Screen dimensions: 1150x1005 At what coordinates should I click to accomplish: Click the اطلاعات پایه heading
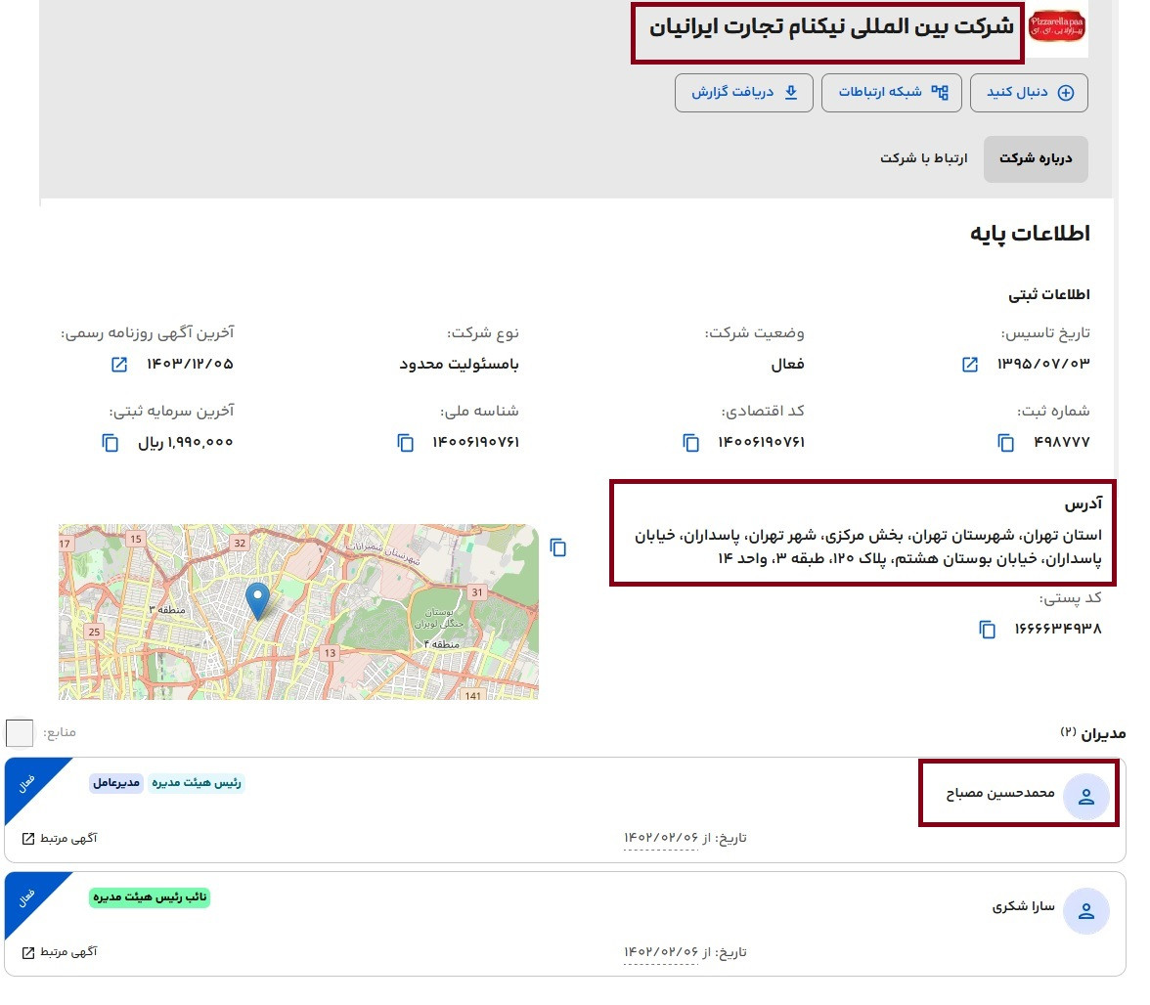[1030, 234]
